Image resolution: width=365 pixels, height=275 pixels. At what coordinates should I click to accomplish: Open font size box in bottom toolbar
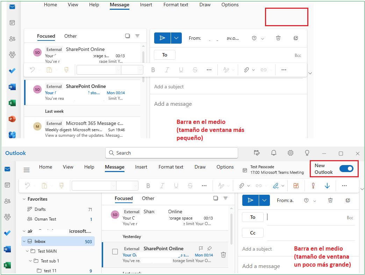pos(127,186)
